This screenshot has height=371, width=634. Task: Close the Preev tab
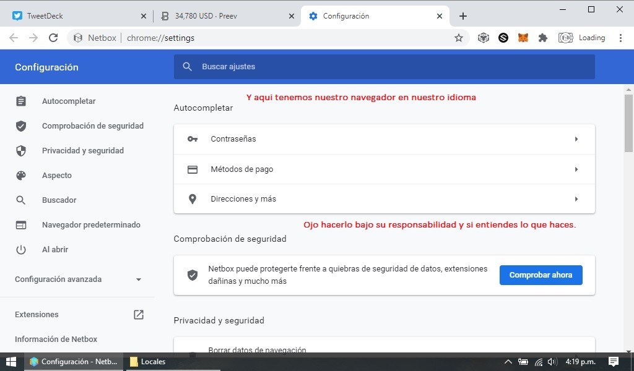tap(292, 16)
